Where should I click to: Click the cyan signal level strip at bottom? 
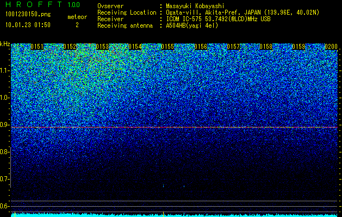[x=175, y=215]
